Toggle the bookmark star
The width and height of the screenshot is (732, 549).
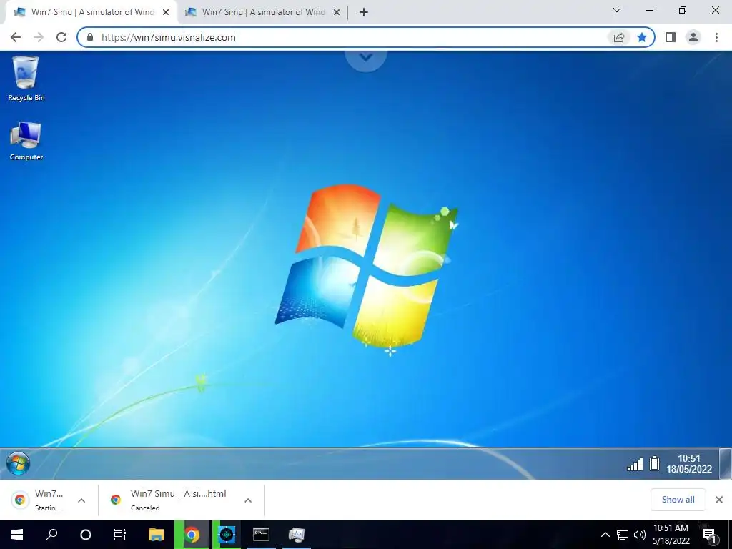(642, 37)
